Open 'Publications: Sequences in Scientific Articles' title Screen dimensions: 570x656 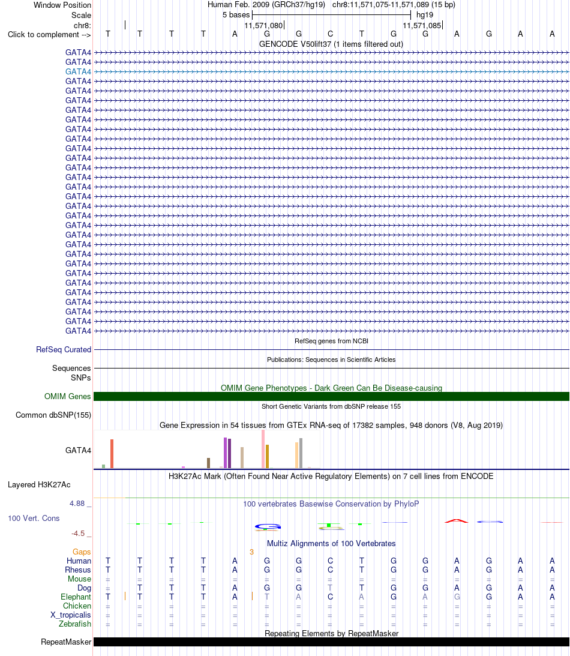tap(331, 360)
